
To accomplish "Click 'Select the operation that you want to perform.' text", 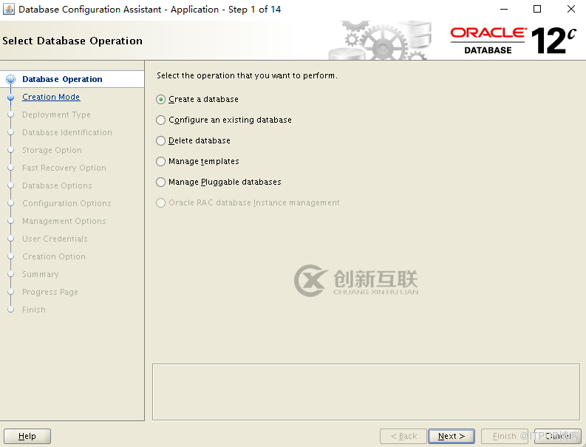I will 247,75.
